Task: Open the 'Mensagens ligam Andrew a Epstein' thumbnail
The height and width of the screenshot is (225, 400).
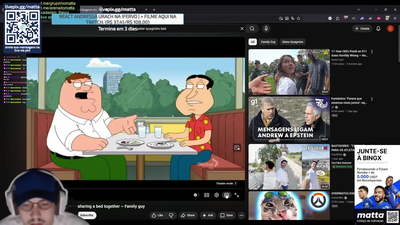Action: (x=289, y=119)
